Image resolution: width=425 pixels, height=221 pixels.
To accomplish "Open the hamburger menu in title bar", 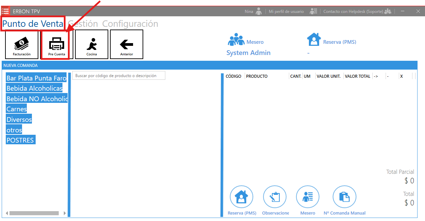I will (x=5, y=11).
